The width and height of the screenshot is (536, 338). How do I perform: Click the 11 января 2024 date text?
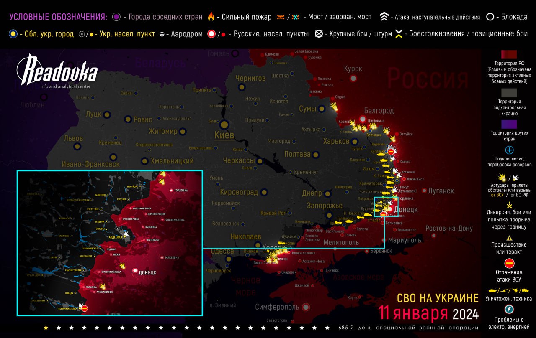coord(429,313)
